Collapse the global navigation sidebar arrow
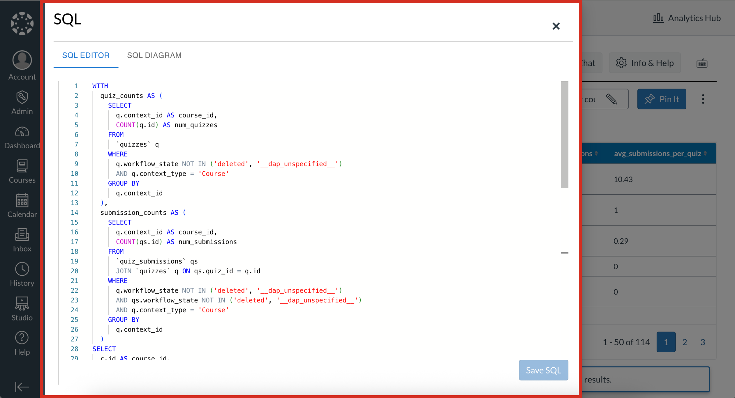This screenshot has width=735, height=398. pyautogui.click(x=22, y=387)
